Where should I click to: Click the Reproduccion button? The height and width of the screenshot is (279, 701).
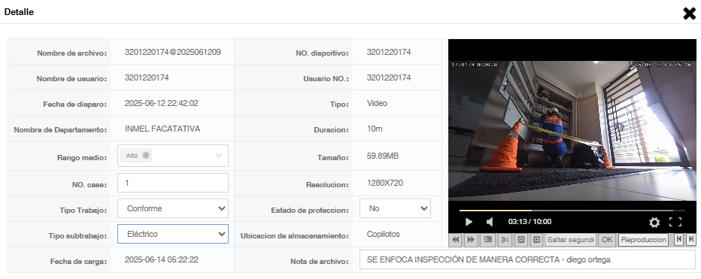pyautogui.click(x=643, y=240)
